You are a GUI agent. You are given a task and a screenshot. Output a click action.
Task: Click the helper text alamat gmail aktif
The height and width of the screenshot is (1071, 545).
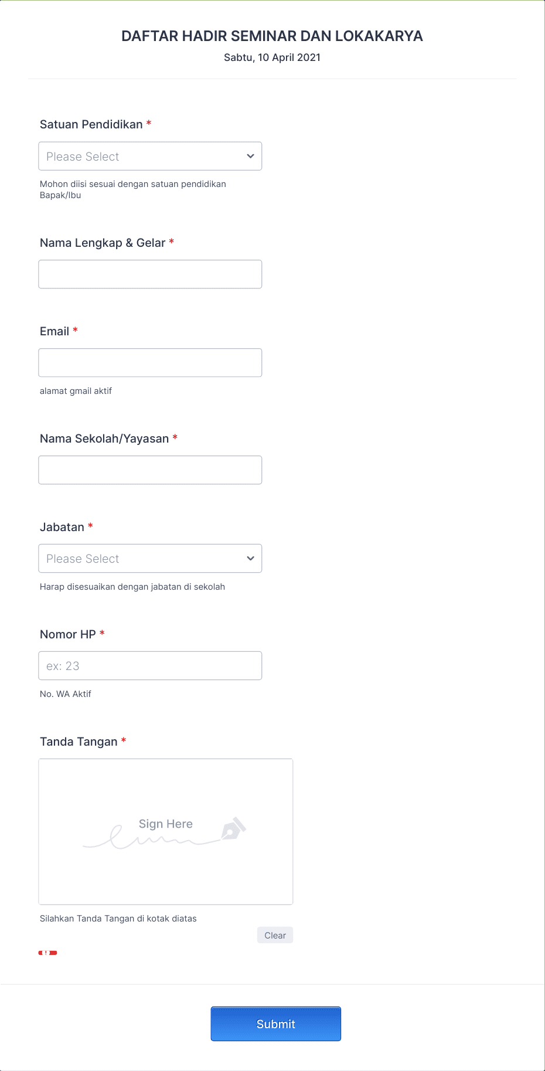pyautogui.click(x=76, y=391)
